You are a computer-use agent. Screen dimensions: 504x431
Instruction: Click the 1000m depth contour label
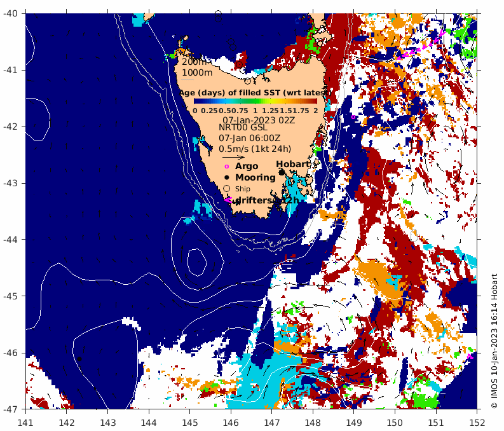197,72
